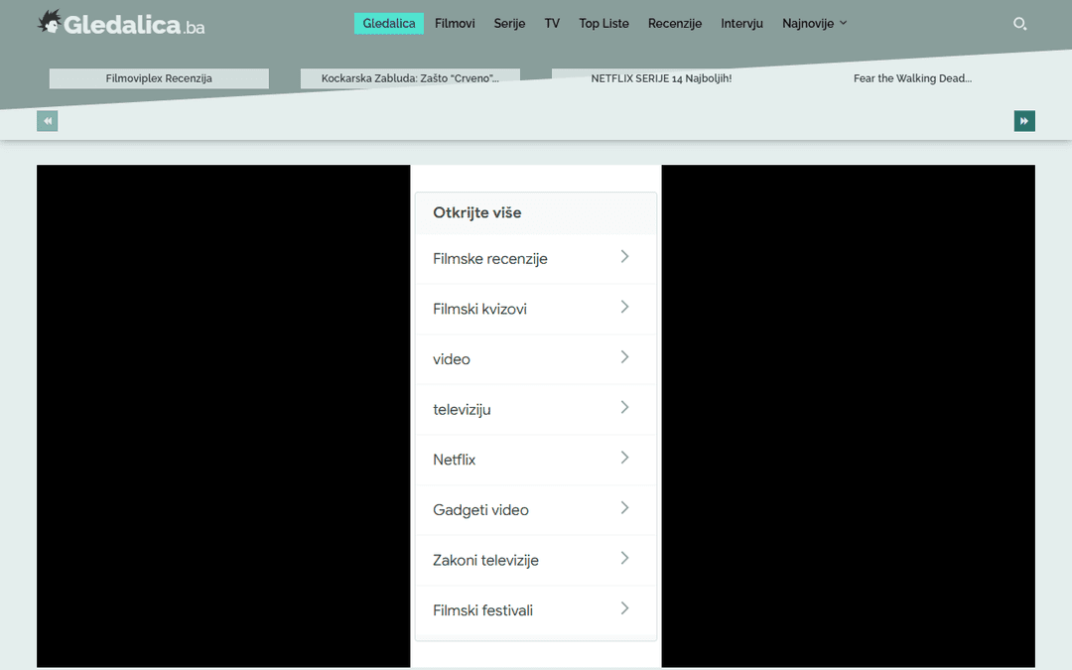1072x670 pixels.
Task: Open NETFLIX SERIJE 14 Najboljih article
Action: pyautogui.click(x=661, y=78)
